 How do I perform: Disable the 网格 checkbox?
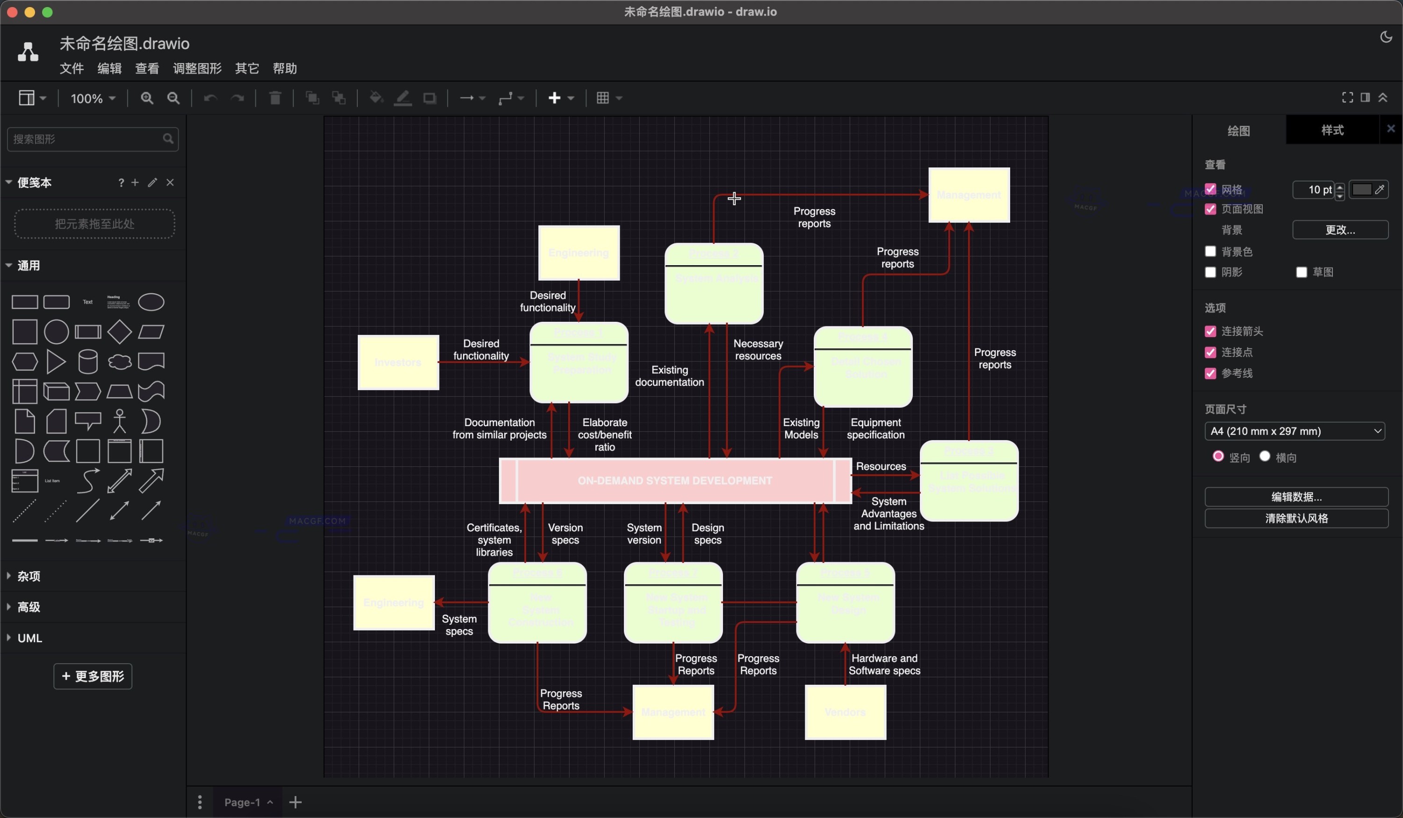(1210, 189)
